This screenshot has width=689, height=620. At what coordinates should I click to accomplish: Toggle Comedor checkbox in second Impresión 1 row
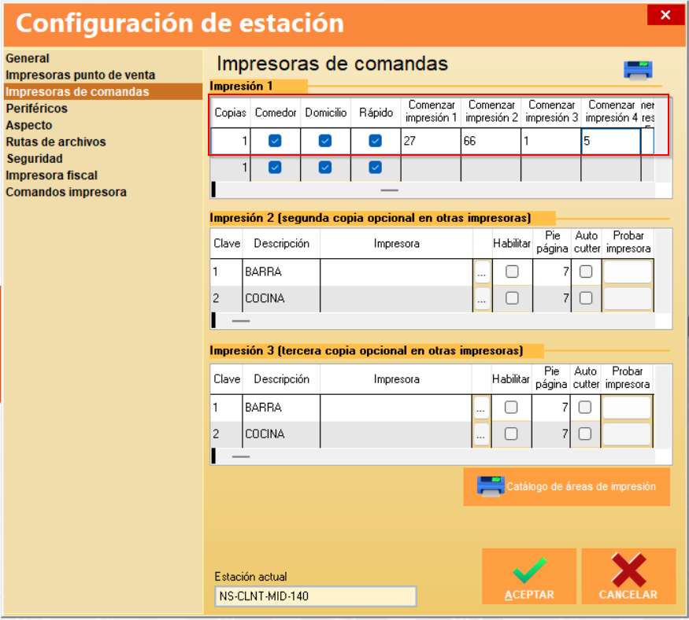click(275, 168)
